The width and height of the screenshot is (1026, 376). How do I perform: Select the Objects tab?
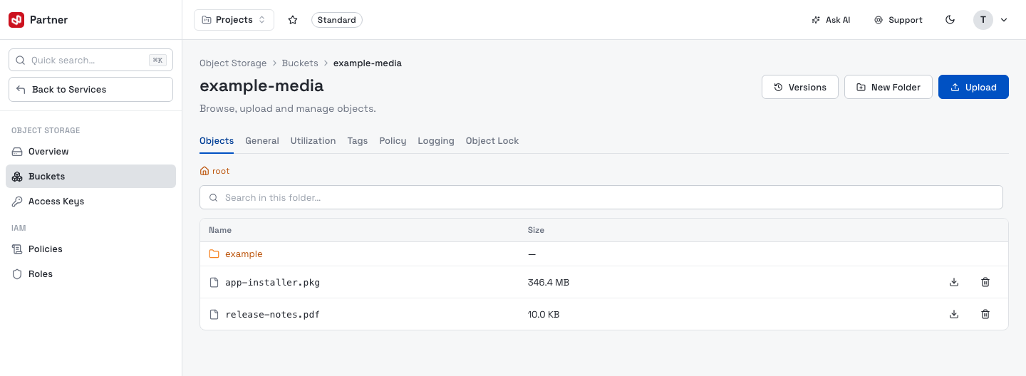coord(217,141)
